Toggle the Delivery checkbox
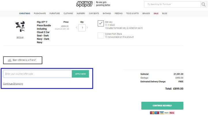This screenshot has height=116, width=208. pos(101,23)
